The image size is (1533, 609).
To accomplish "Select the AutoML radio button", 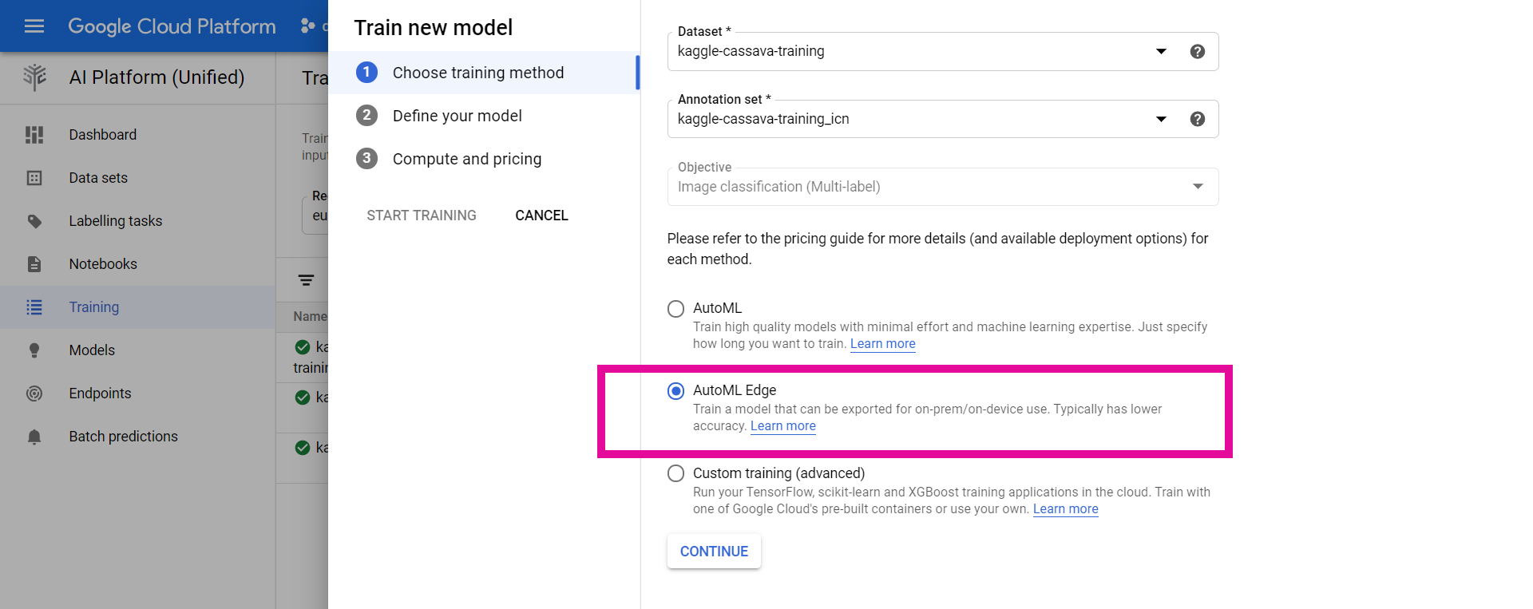I will (675, 309).
